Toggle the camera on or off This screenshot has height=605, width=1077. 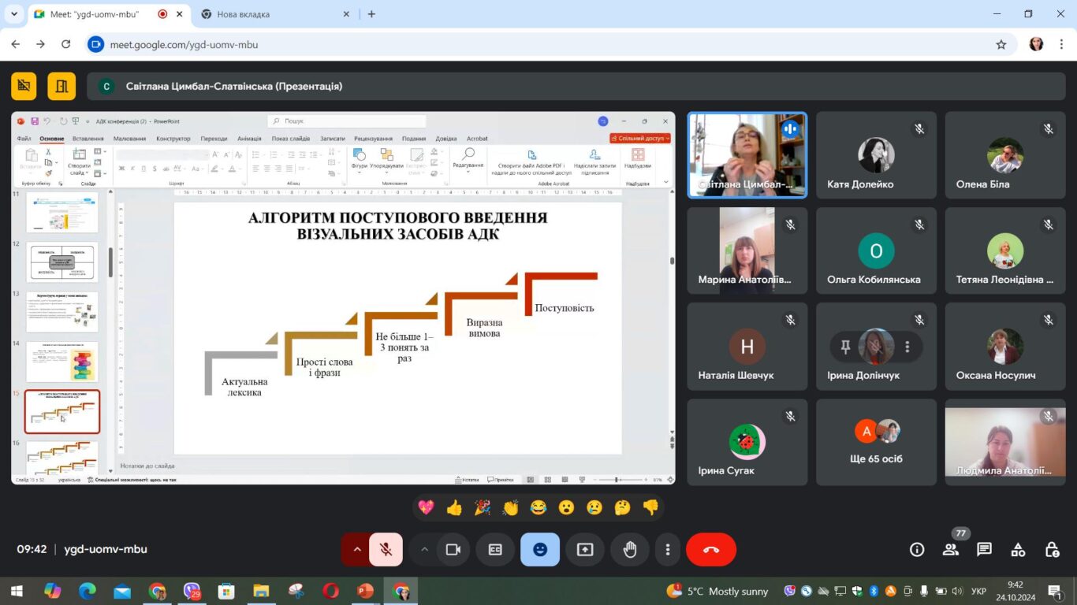(x=453, y=550)
